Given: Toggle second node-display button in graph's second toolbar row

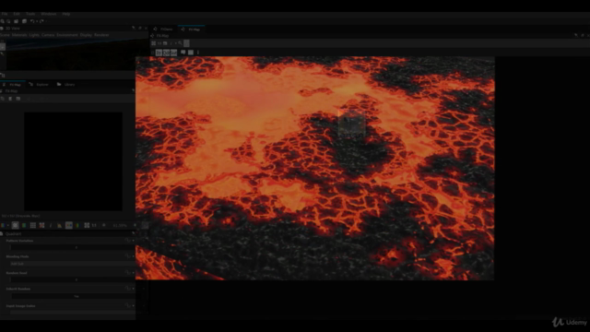Looking at the screenshot, I should coord(166,53).
